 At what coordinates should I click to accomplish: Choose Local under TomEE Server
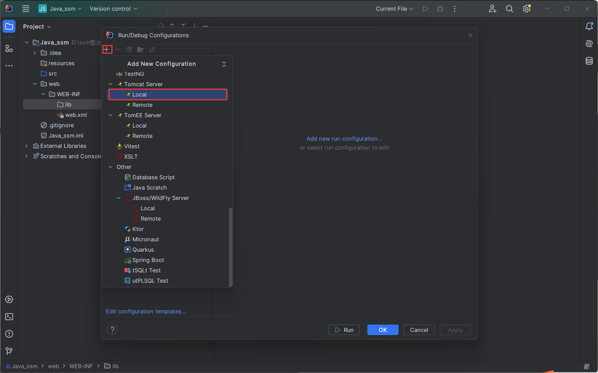[x=139, y=126]
